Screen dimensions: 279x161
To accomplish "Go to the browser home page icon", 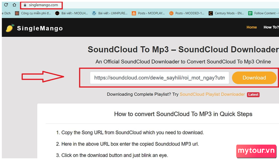I will pos(14,5).
